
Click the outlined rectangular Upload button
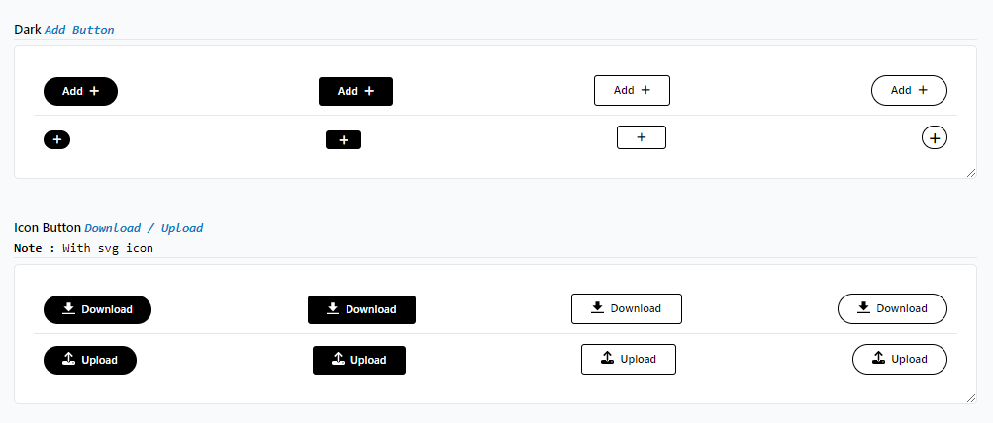click(x=628, y=359)
